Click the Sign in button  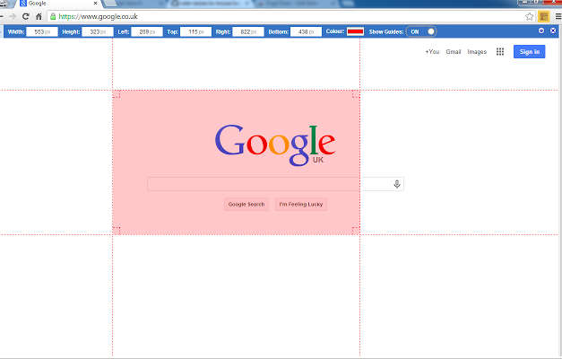coord(530,52)
